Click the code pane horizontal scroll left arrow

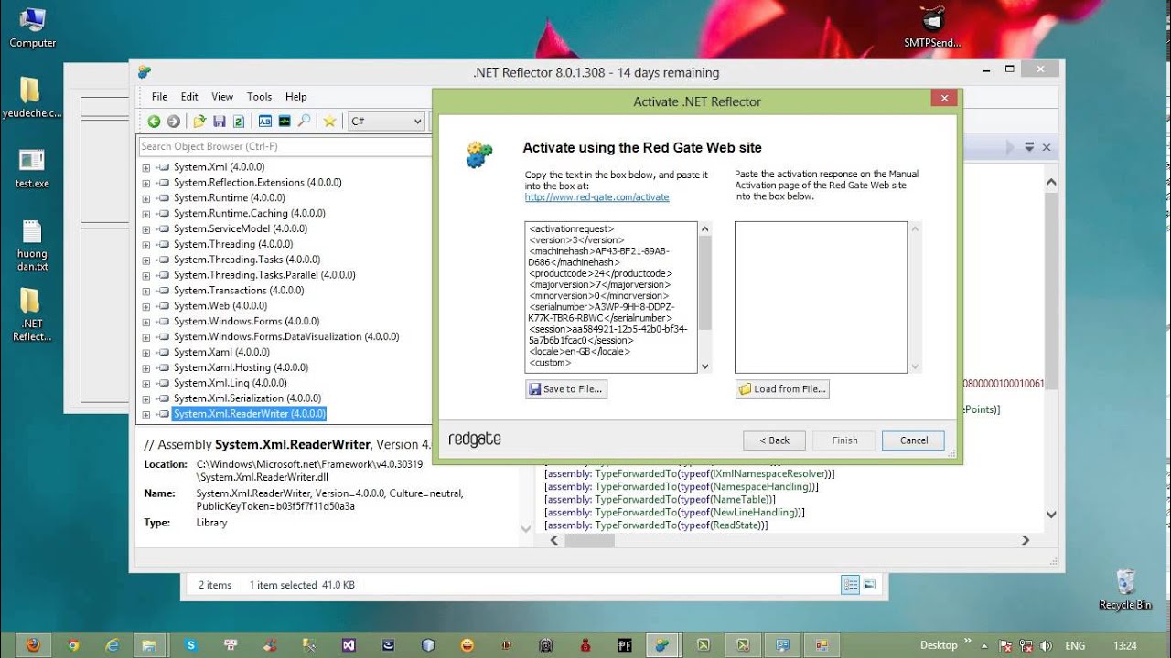(x=553, y=540)
